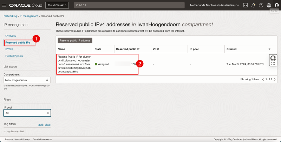The image size is (281, 142).
Task: Open the language globe icon
Action: click(269, 5)
